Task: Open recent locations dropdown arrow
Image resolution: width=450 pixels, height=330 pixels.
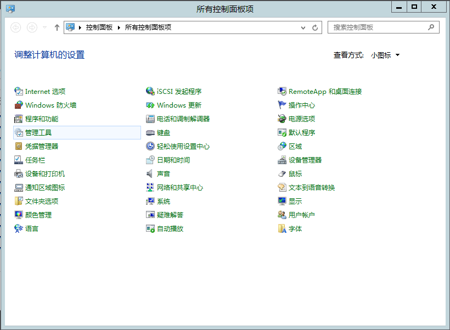Action: pyautogui.click(x=44, y=27)
